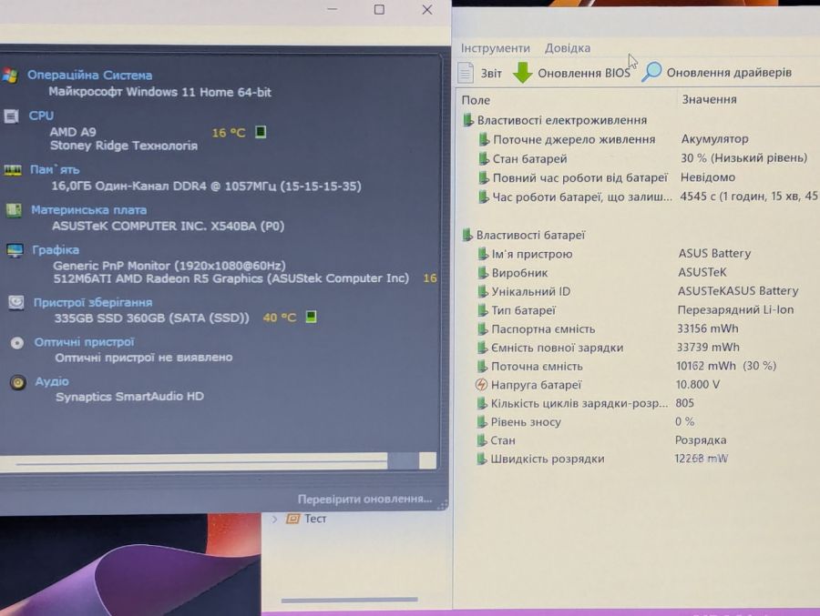Screen dimensions: 820x616
Task: Open the Пам'ять section link
Action: (x=55, y=169)
